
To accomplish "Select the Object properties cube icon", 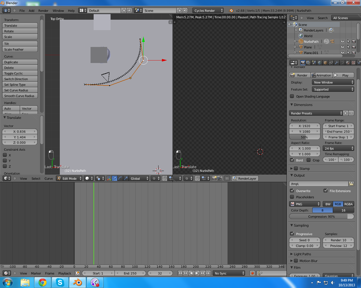I will [x=325, y=63].
